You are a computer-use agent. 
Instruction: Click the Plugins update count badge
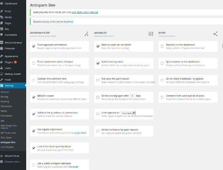pos(15,62)
